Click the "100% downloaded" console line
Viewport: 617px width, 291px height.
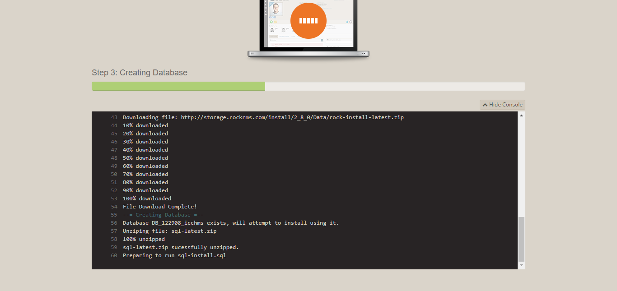pos(147,199)
